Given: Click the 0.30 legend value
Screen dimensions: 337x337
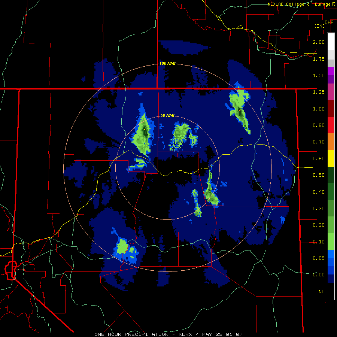Looking at the screenshot, I should point(319,209).
